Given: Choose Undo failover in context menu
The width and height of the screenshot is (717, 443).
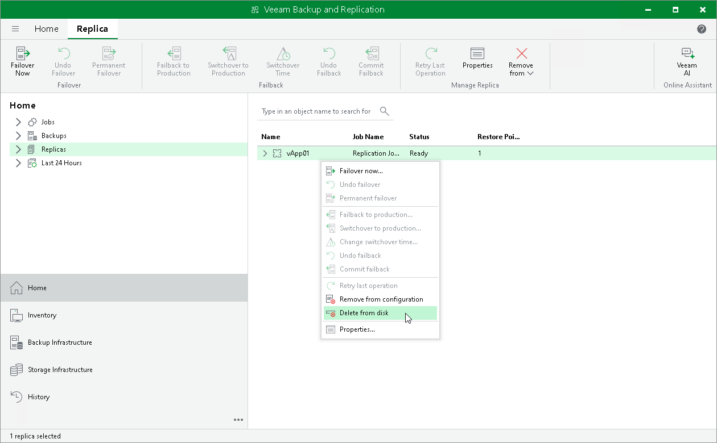Looking at the screenshot, I should (x=380, y=185).
